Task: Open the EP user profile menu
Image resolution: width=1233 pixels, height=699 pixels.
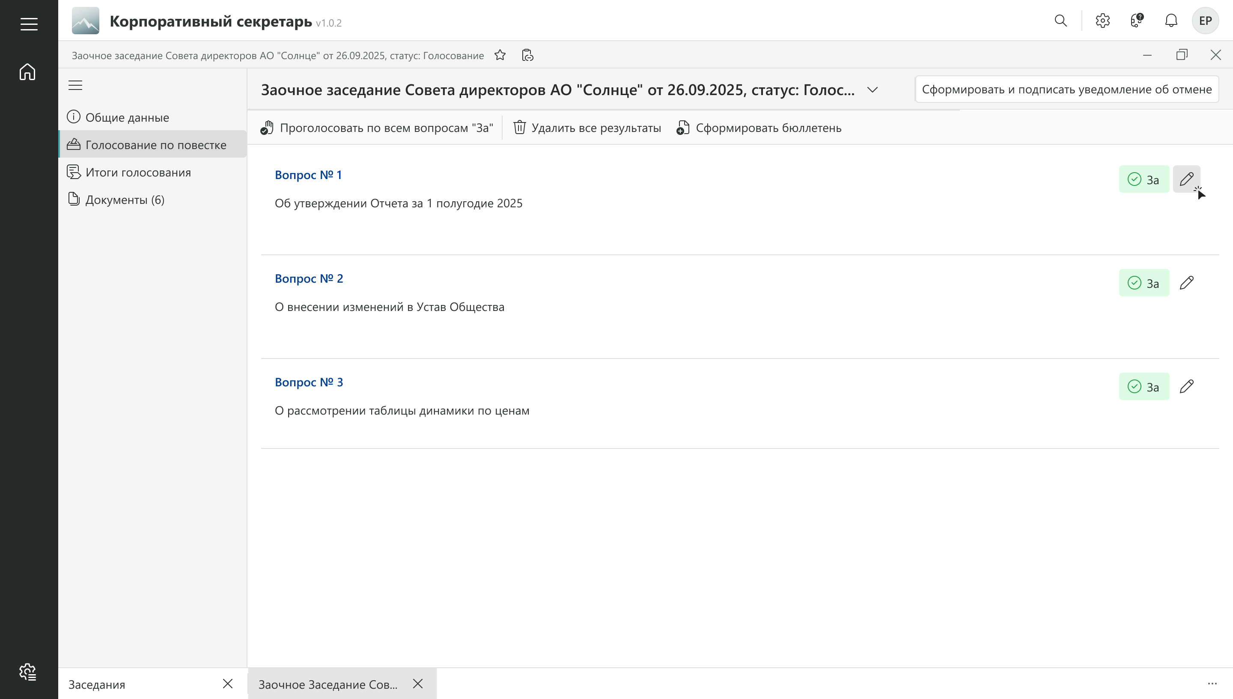Action: [x=1205, y=21]
